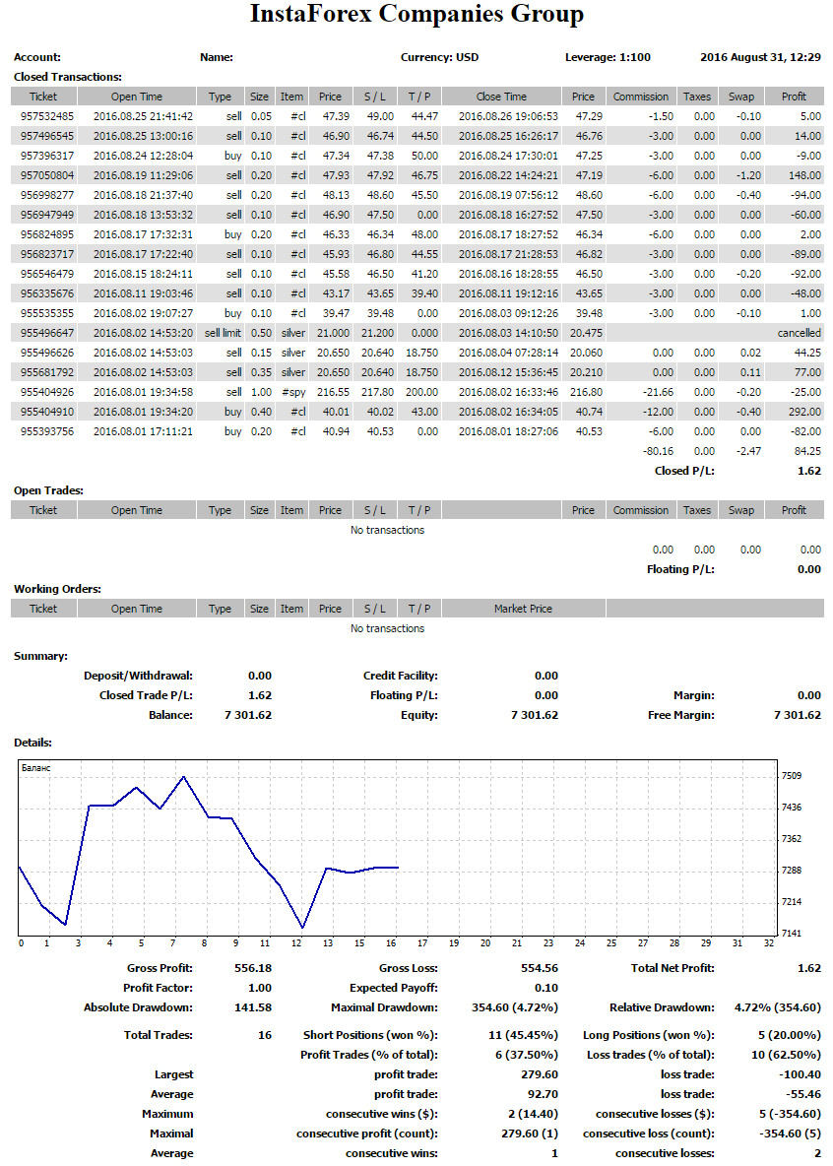Image resolution: width=833 pixels, height=1166 pixels.
Task: Click the commission total -80.16
Action: coord(658,451)
